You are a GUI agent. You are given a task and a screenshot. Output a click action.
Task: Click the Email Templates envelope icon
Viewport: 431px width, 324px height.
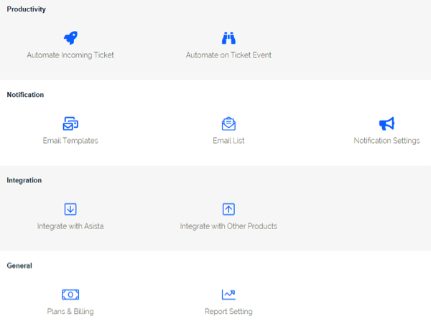[x=70, y=124]
